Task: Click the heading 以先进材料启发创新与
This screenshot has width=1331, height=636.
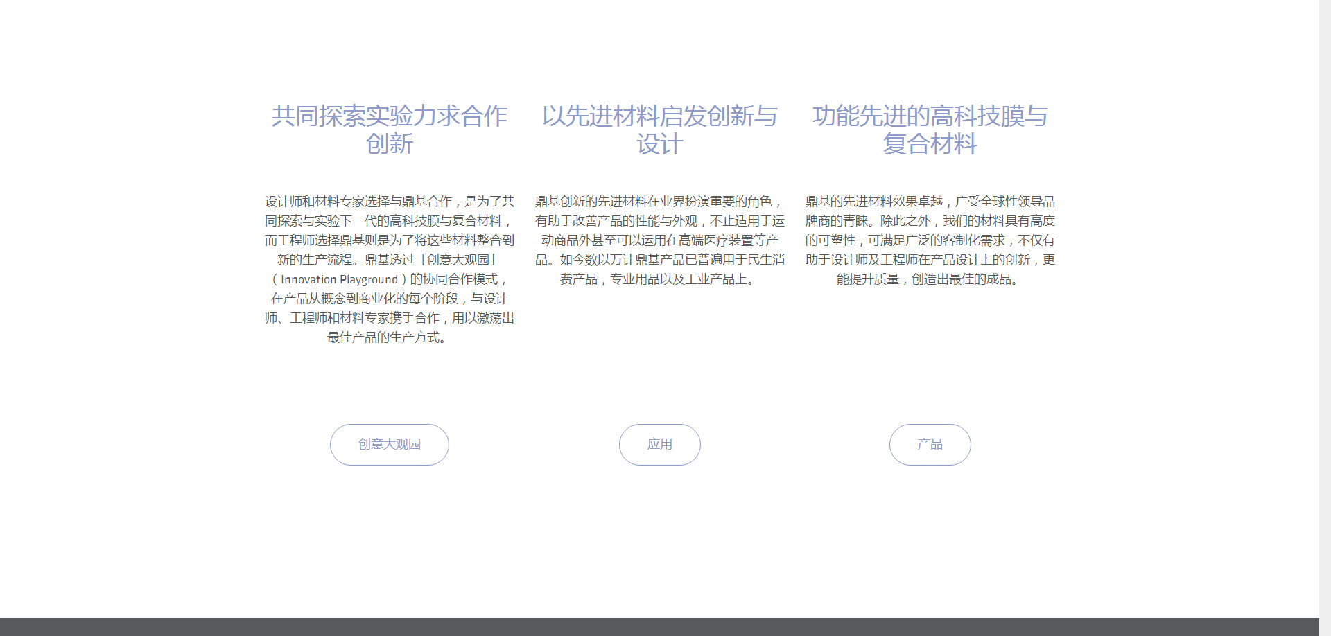Action: coord(659,116)
